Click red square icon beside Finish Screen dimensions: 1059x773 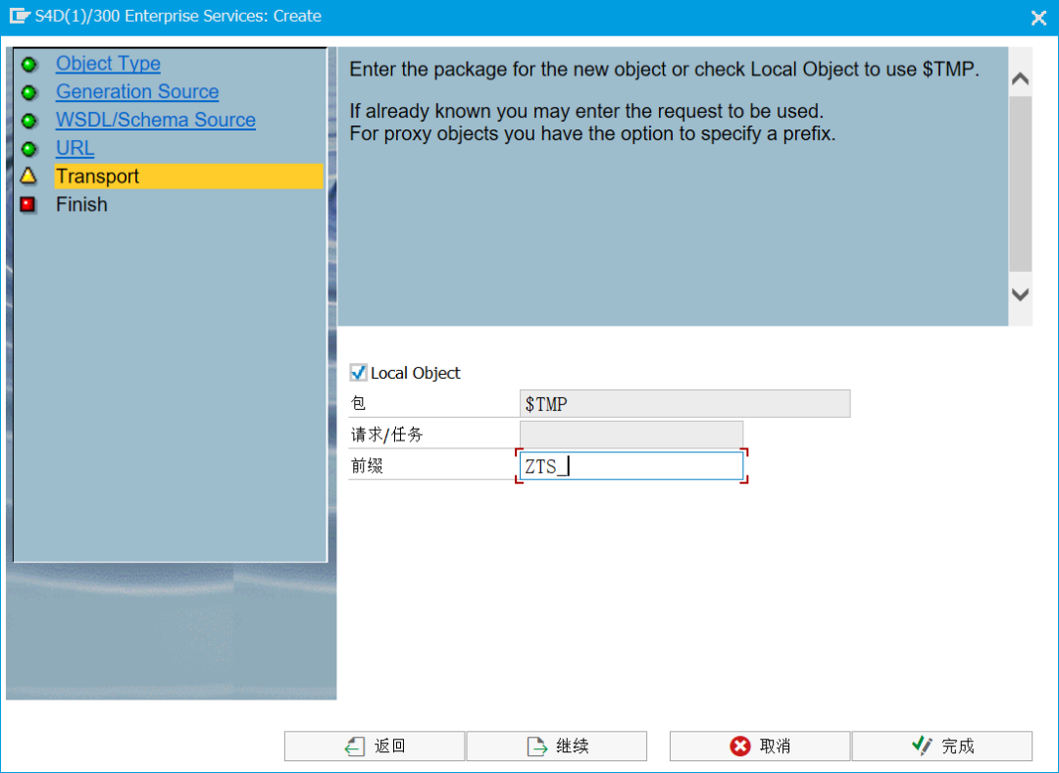click(28, 204)
